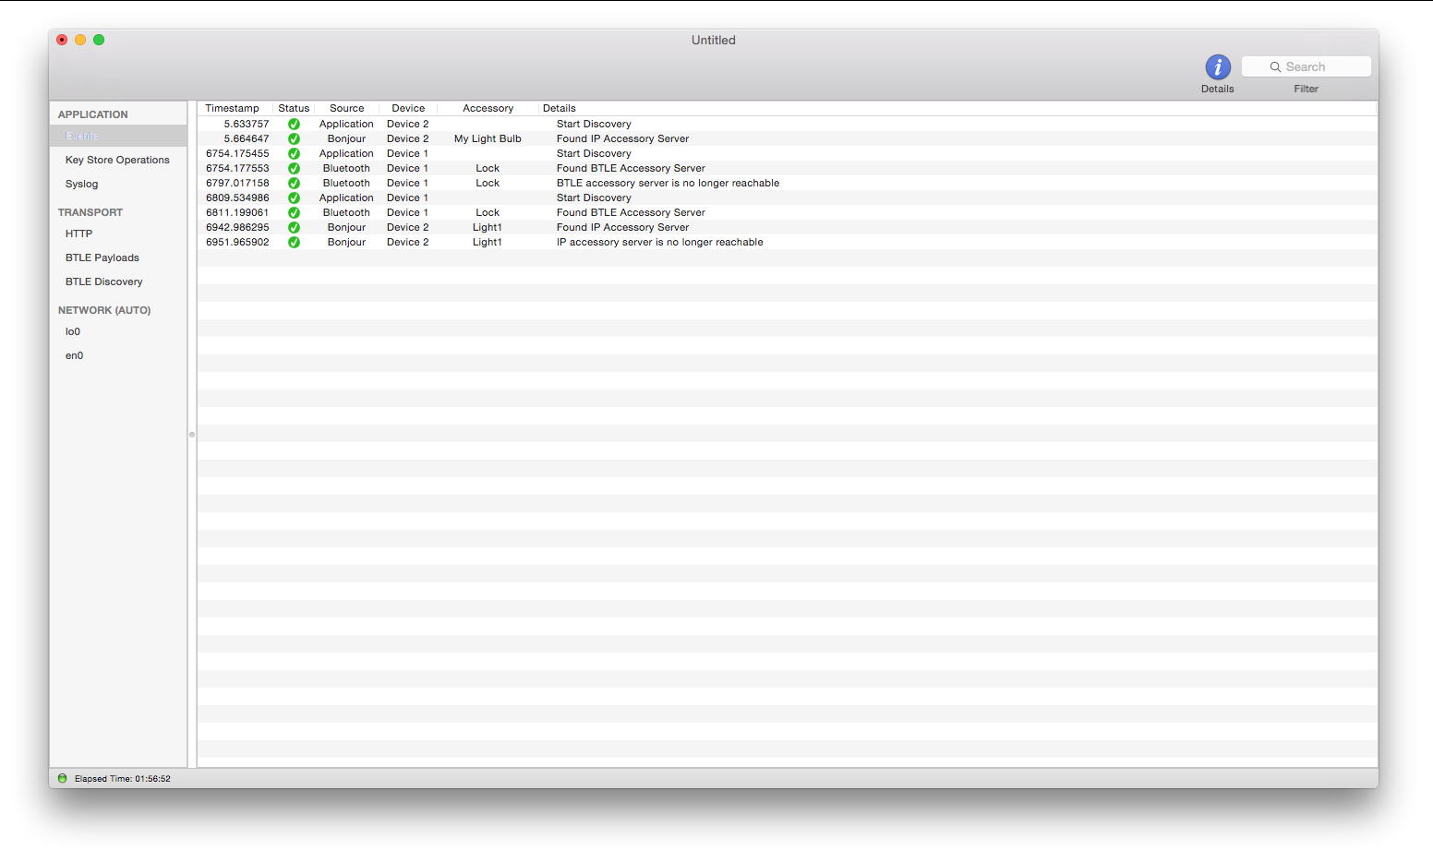The image size is (1433, 862).
Task: Click 'BTLE accessory server is no longer reachable'
Action: click(668, 183)
